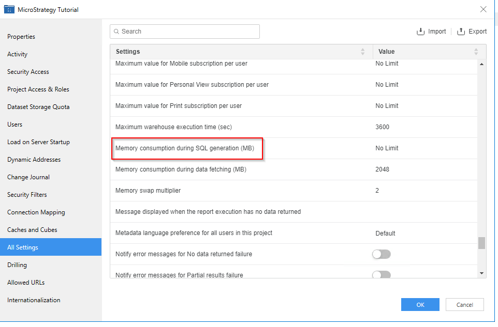
Task: Sort by the Value column arrows
Action: coord(476,52)
